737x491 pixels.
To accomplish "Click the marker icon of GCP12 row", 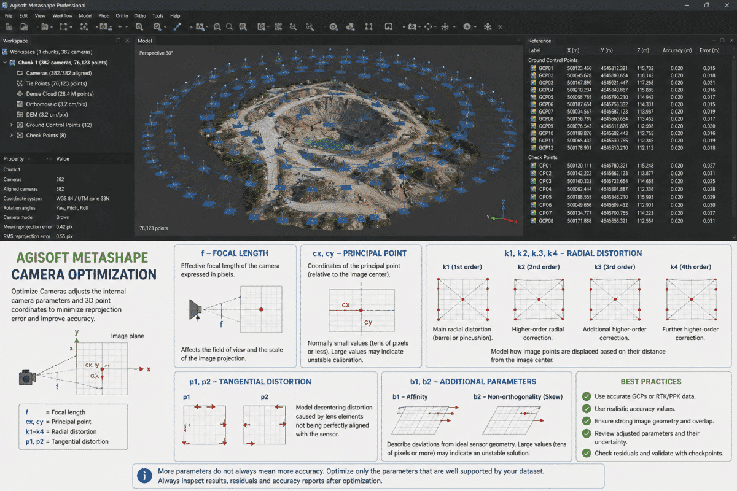I will click(532, 147).
